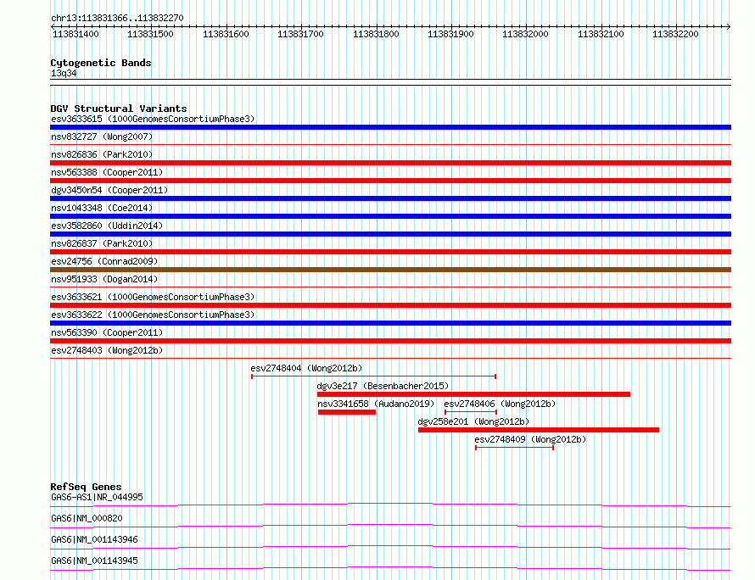
Task: Click ruler position 113831900
Action: point(450,34)
